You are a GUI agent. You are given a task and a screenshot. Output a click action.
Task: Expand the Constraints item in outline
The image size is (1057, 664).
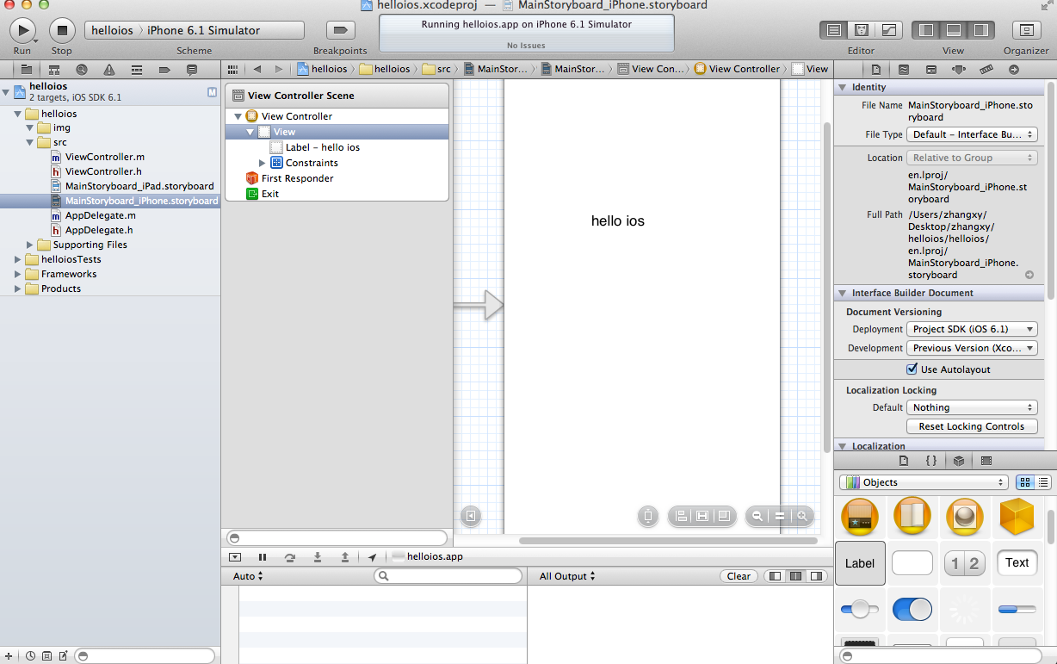tap(263, 163)
